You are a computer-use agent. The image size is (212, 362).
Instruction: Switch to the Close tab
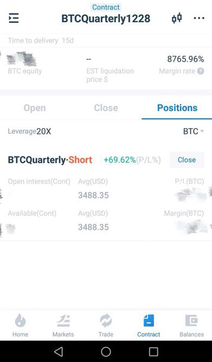(x=106, y=108)
